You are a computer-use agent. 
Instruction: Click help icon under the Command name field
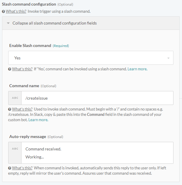coord(10,109)
